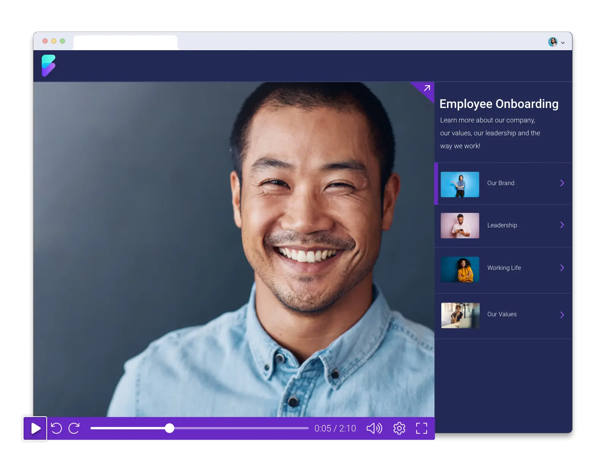Image resolution: width=591 pixels, height=466 pixels.
Task: Mute the video using the speaker icon
Action: point(374,428)
